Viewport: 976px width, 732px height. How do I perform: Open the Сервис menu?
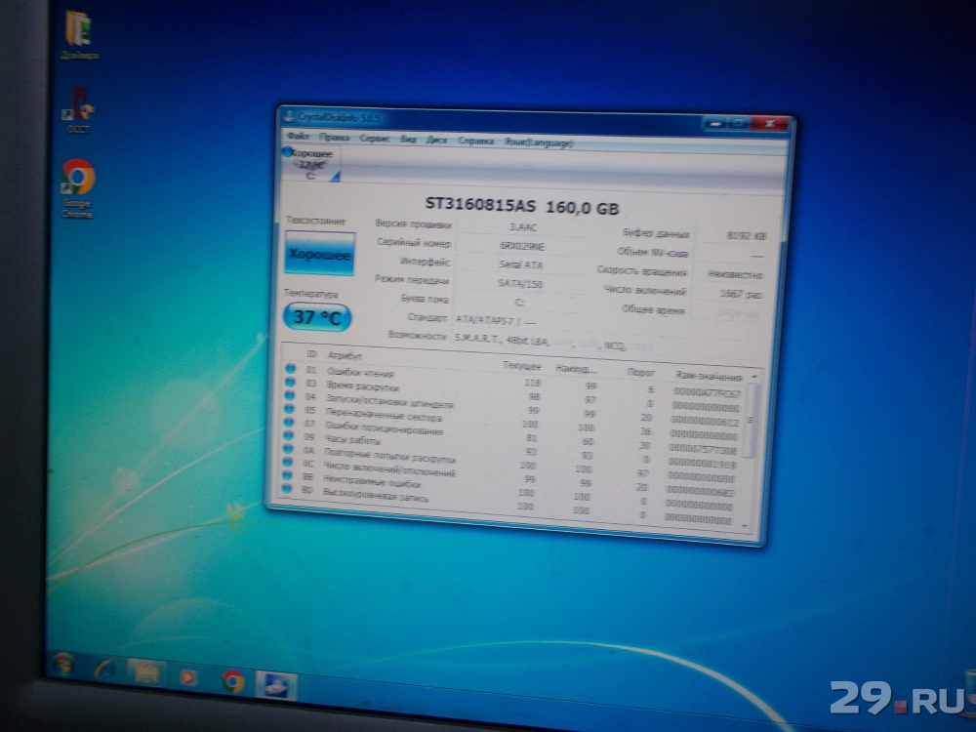pos(375,140)
